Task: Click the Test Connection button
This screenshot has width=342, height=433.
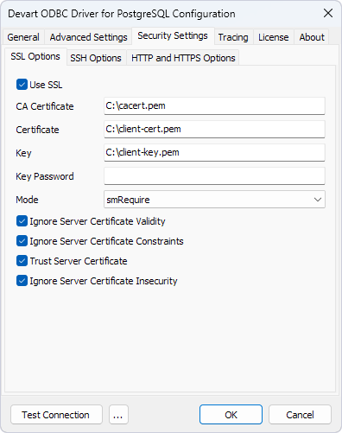Action: 56,415
